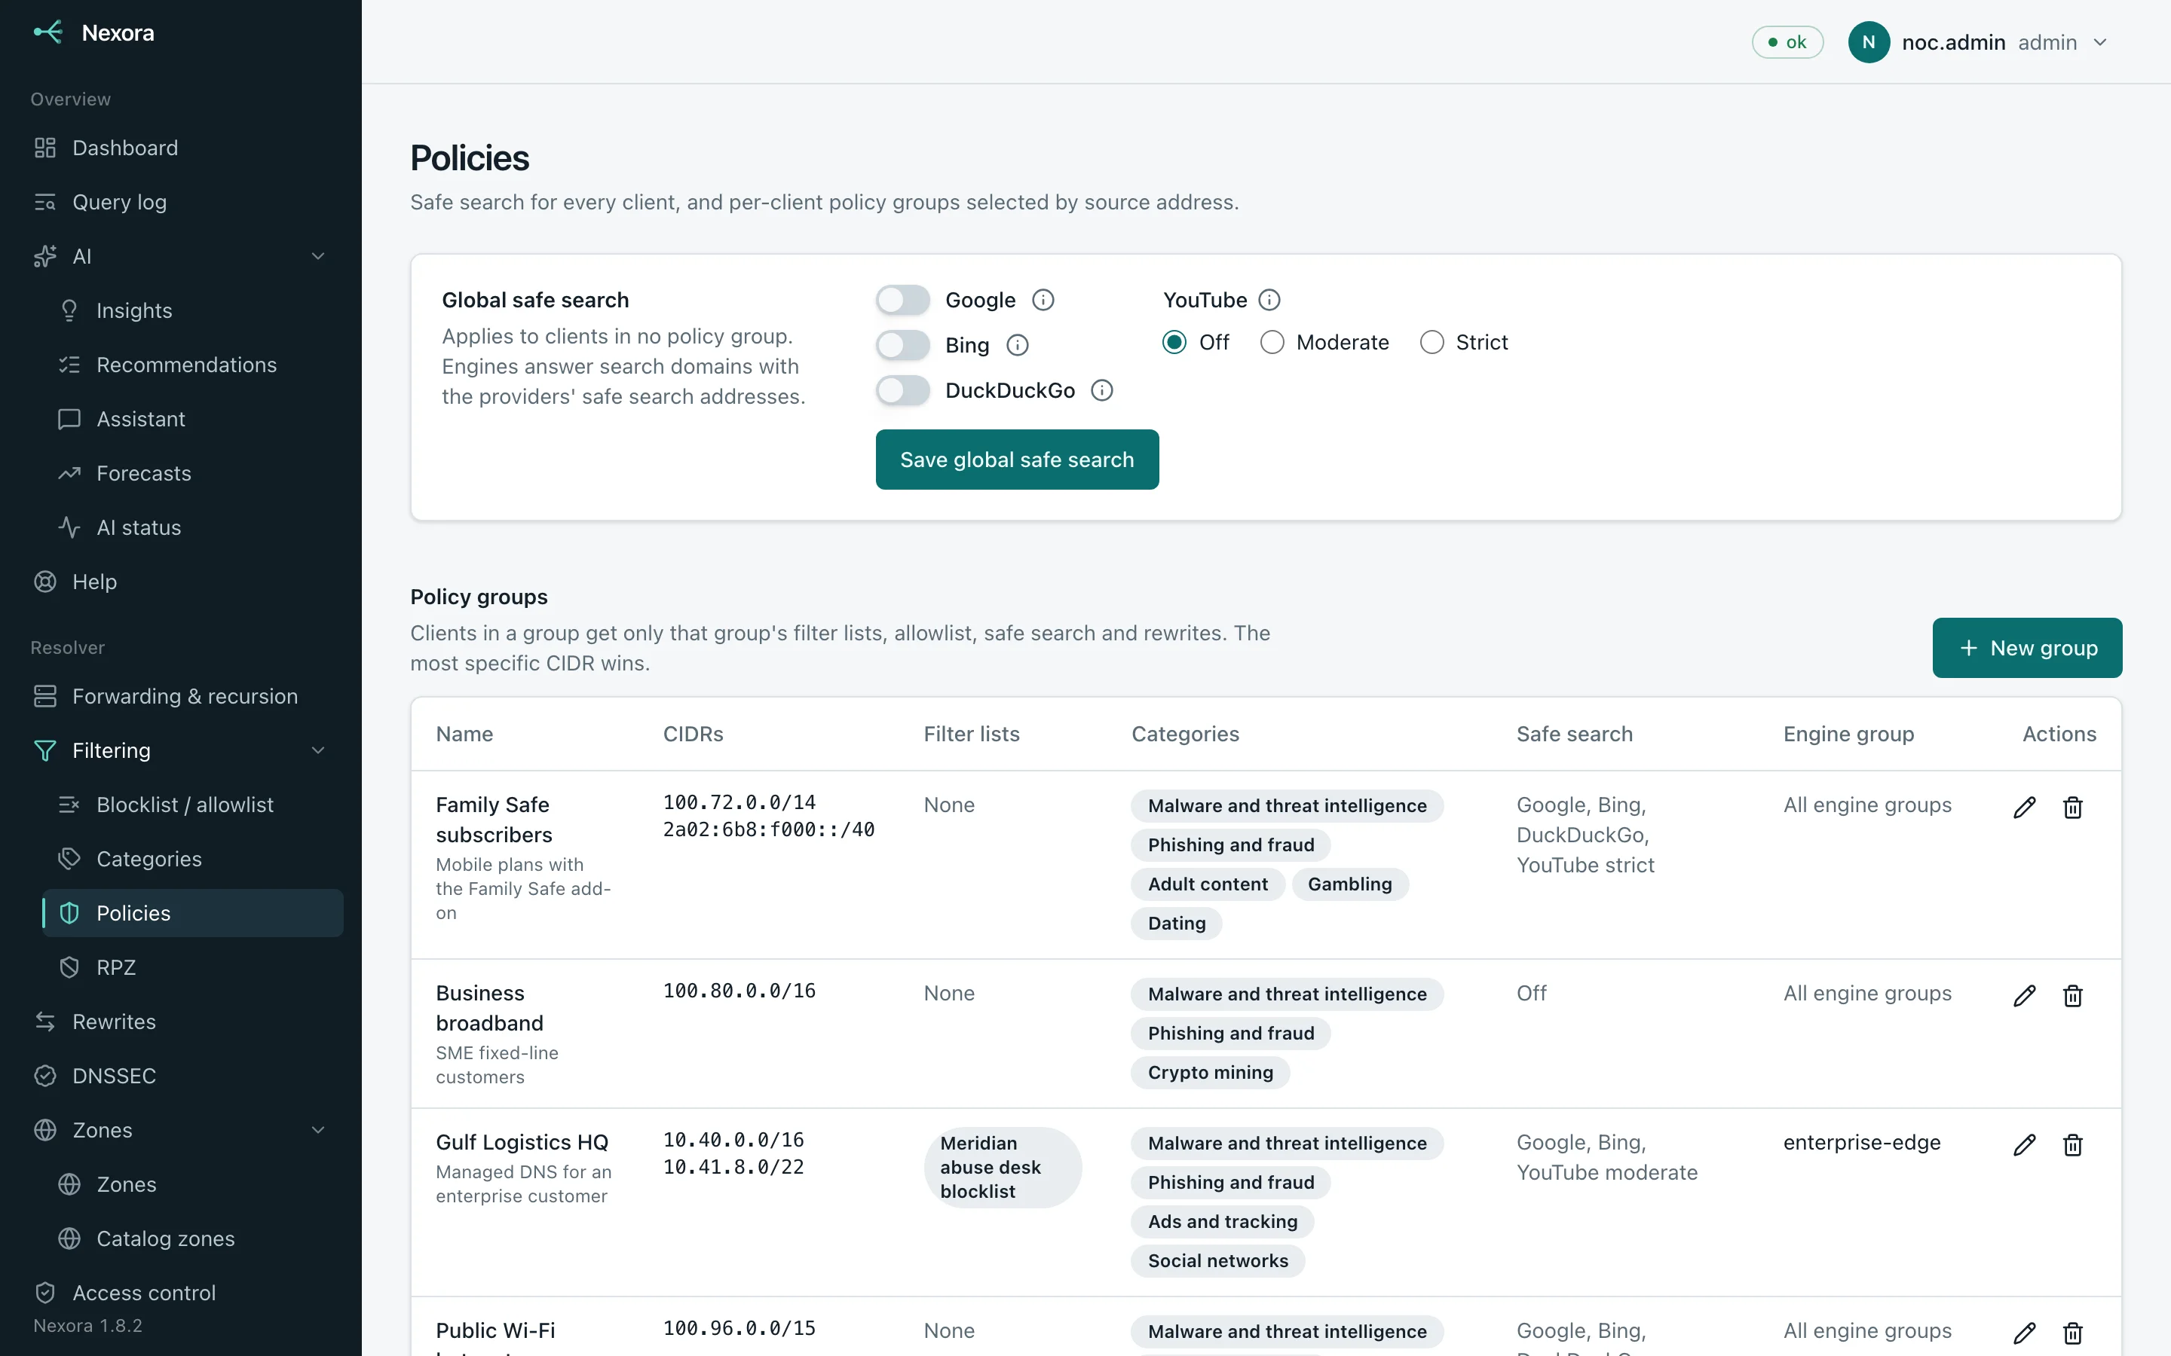Click the Rewrites arrows icon
Viewport: 2171px width, 1356px height.
pyautogui.click(x=45, y=1022)
